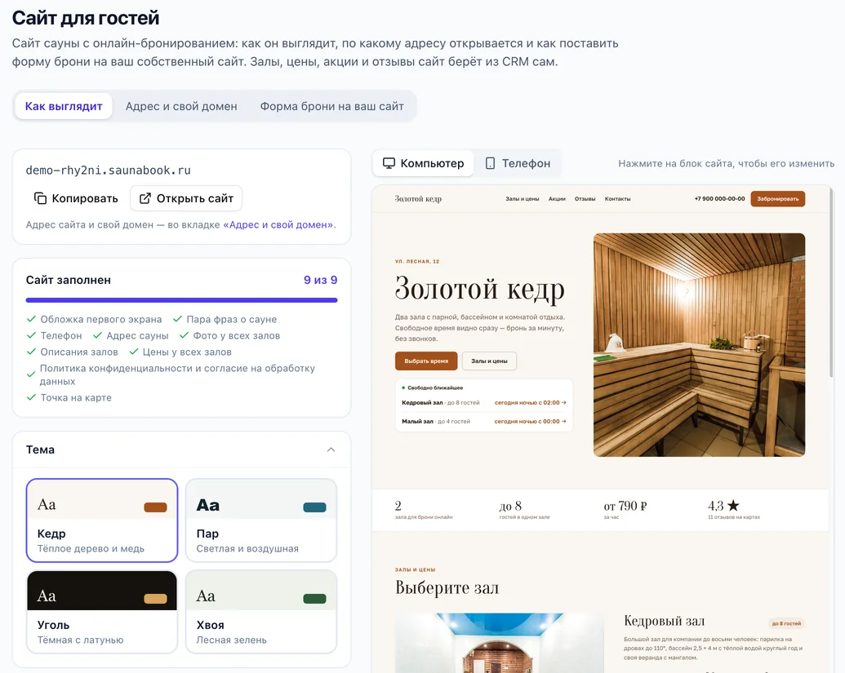This screenshot has width=845, height=673.
Task: Open the Форма брони на ваш сайт tab
Action: coord(332,106)
